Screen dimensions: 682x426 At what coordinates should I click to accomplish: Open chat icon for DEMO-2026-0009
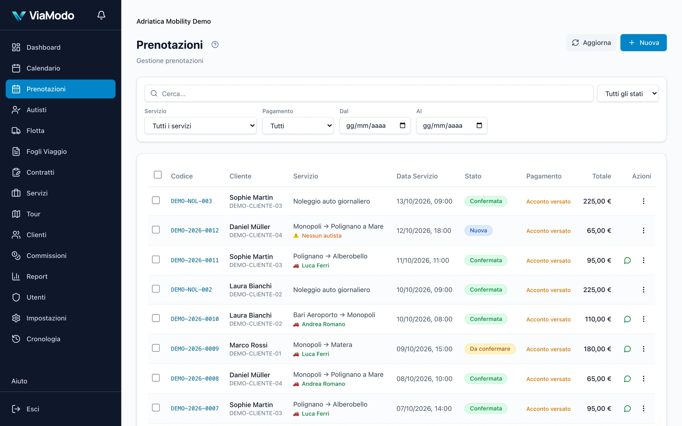(627, 349)
